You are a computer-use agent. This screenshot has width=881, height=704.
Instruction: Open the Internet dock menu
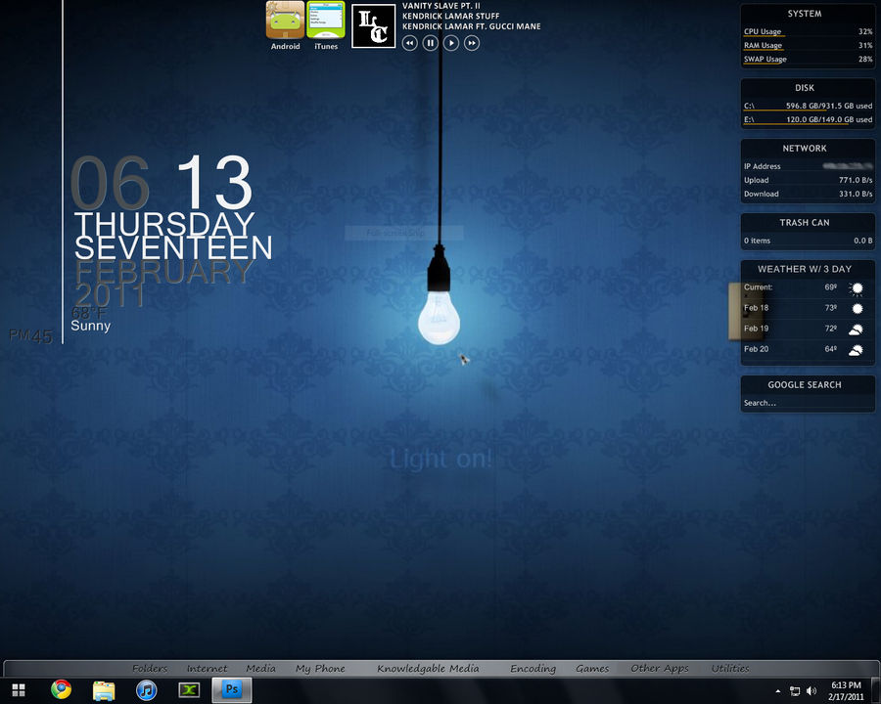[207, 668]
